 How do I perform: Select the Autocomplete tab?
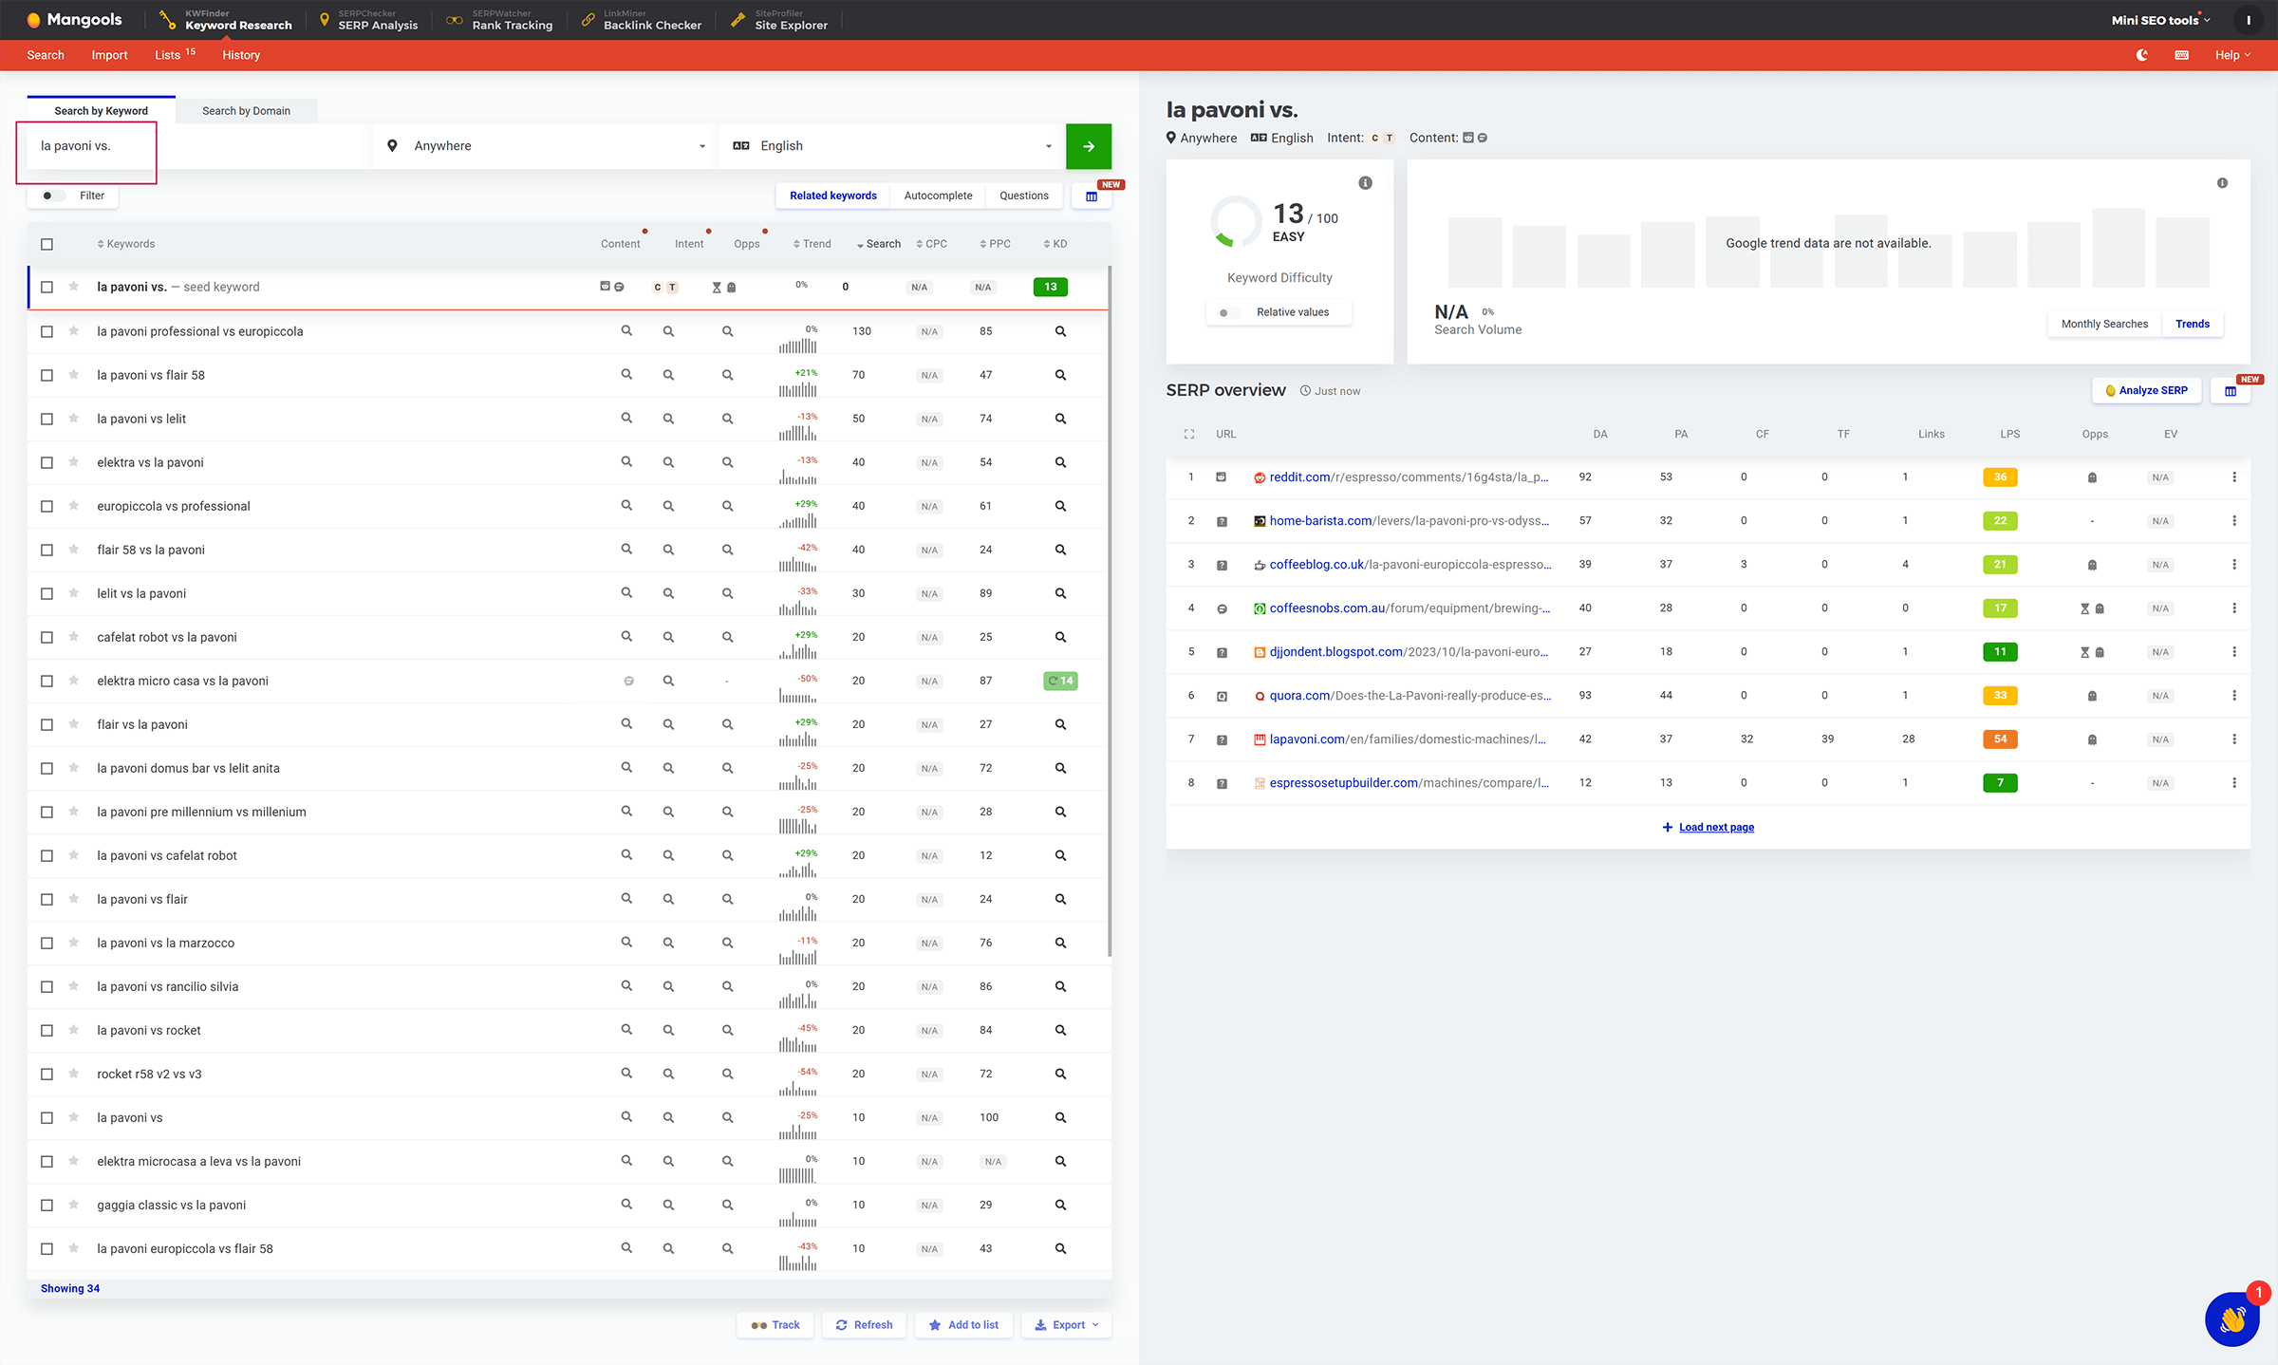click(x=938, y=196)
